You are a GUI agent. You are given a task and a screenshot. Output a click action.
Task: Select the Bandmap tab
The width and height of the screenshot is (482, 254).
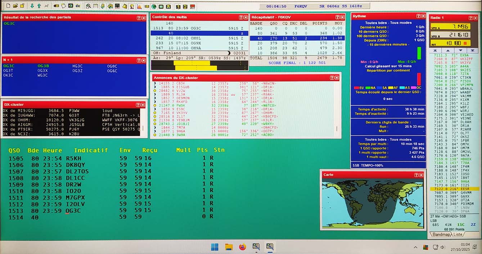click(x=441, y=234)
